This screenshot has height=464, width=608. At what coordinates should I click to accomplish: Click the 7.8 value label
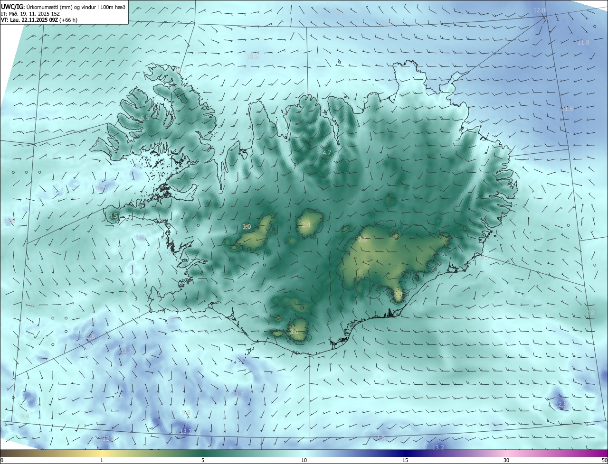(590, 313)
